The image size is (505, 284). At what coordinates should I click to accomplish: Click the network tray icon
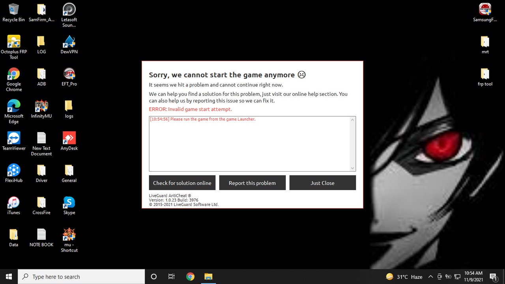click(x=458, y=277)
